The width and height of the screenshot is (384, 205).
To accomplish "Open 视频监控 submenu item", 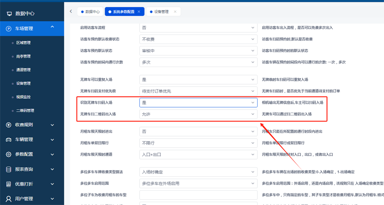I will click(23, 97).
